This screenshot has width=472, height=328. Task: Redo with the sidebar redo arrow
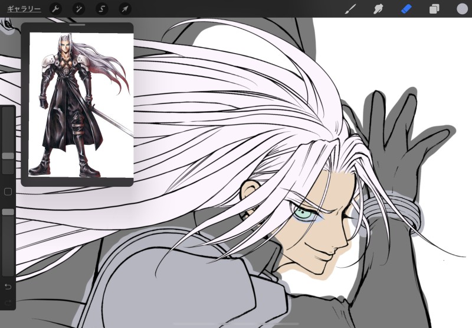(8, 303)
